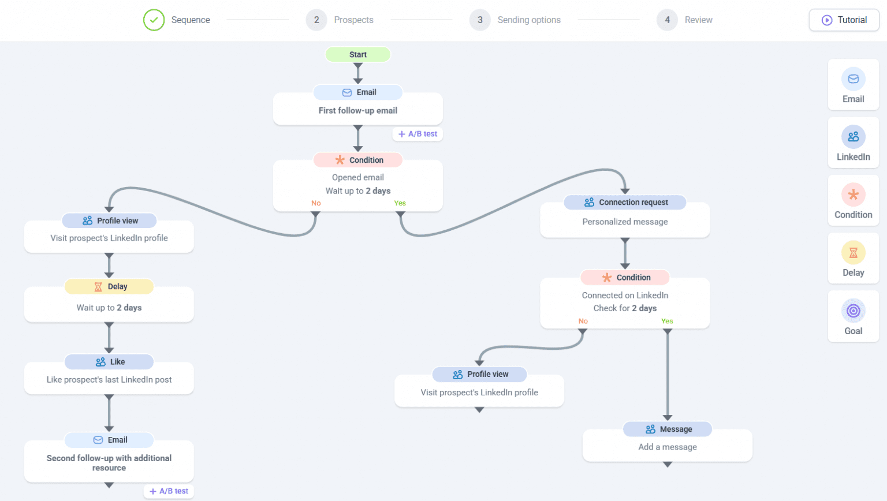Add A/B test to Second follow-up email
Screen dimensions: 887x501
click(169, 491)
